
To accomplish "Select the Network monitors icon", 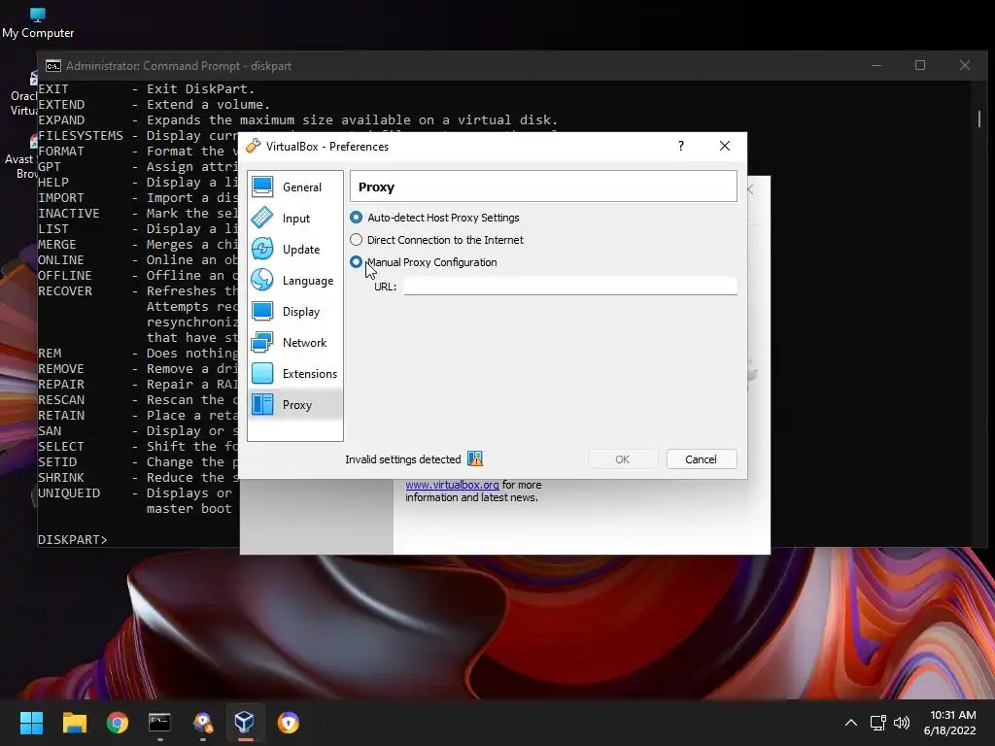I will (262, 342).
